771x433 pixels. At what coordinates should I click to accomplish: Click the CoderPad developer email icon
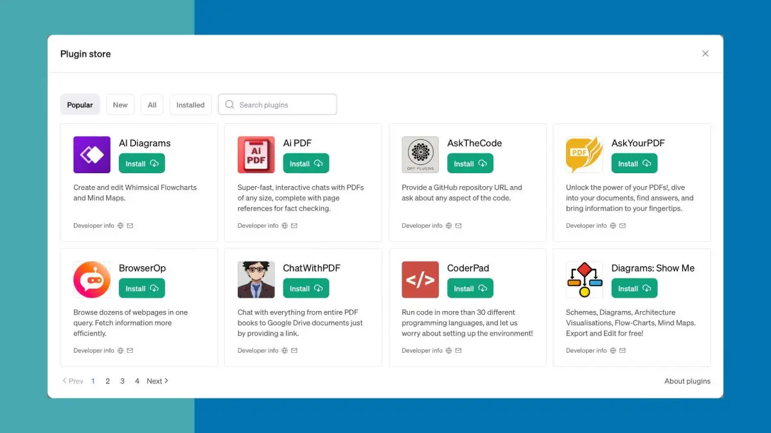click(458, 351)
